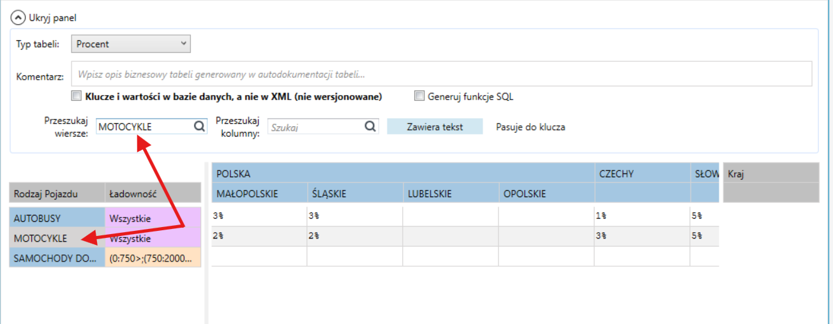Viewport: 833px width, 324px height.
Task: Click AUTOBUSY ŚLĄSKIE cell showing 3%
Action: click(355, 216)
